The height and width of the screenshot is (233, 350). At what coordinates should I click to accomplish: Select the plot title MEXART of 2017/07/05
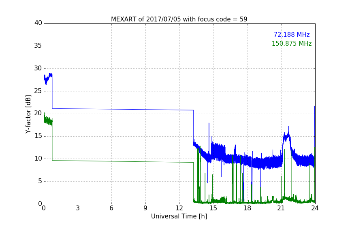[x=179, y=19]
